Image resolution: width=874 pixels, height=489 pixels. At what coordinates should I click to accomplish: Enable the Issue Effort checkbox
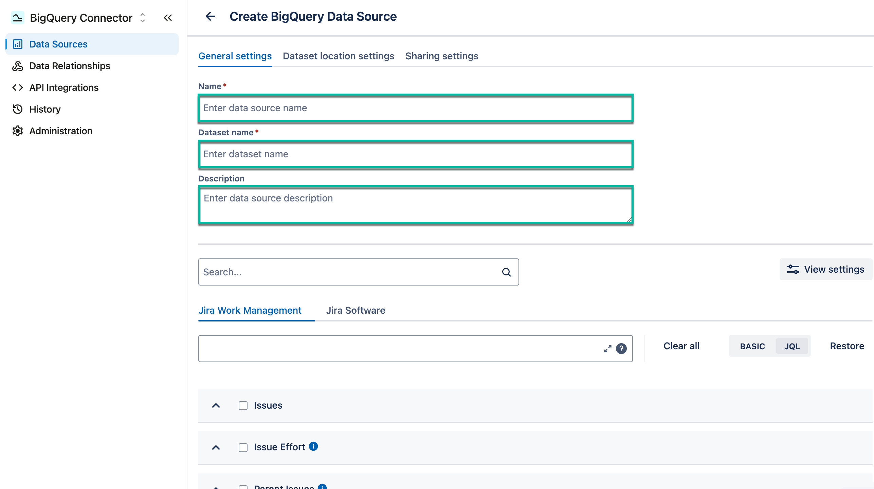[243, 448]
